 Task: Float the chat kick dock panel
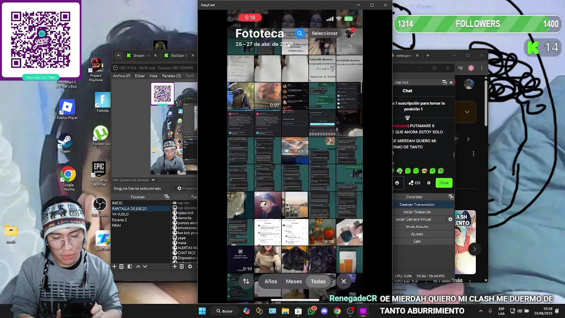pyautogui.click(x=444, y=83)
